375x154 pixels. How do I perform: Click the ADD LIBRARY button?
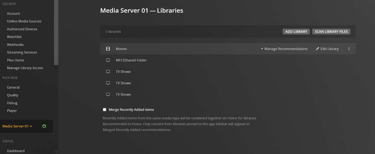click(x=296, y=32)
